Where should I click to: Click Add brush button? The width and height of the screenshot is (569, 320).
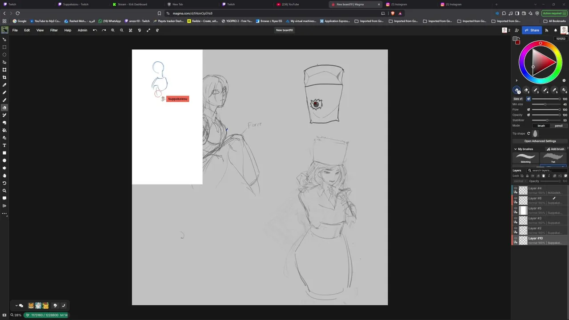(555, 149)
